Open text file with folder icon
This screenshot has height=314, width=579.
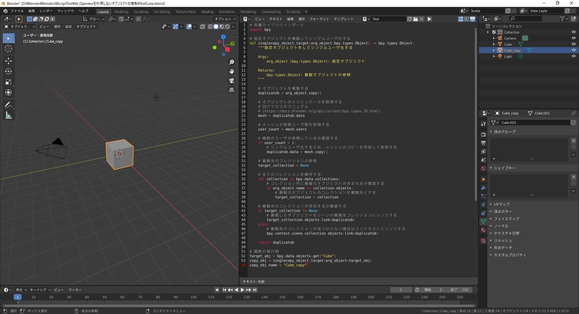[415, 19]
